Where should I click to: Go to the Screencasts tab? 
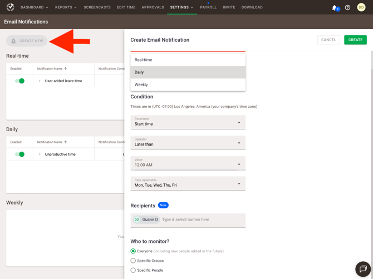click(97, 7)
